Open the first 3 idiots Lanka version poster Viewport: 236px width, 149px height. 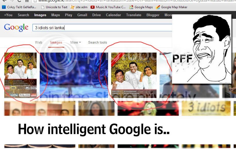20,75
